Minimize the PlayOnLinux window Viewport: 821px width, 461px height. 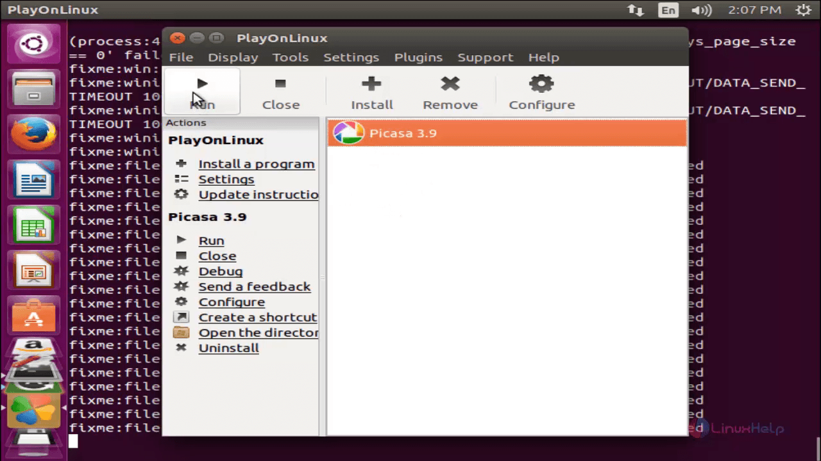pos(197,38)
